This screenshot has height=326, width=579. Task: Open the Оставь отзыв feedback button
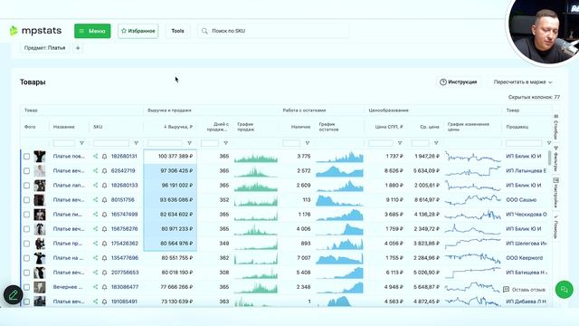tap(525, 290)
